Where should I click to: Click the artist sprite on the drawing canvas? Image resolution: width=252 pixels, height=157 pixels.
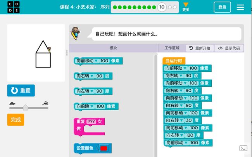coord(49,49)
